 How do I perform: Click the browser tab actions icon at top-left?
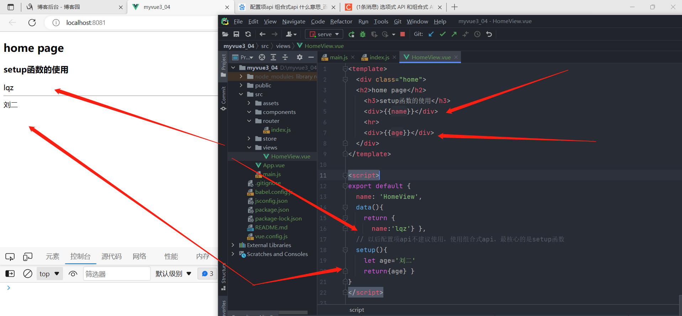pyautogui.click(x=11, y=7)
